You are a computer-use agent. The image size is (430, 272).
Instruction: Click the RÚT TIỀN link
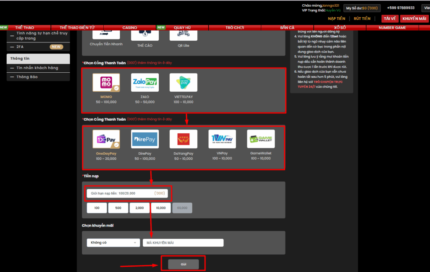pyautogui.click(x=362, y=18)
